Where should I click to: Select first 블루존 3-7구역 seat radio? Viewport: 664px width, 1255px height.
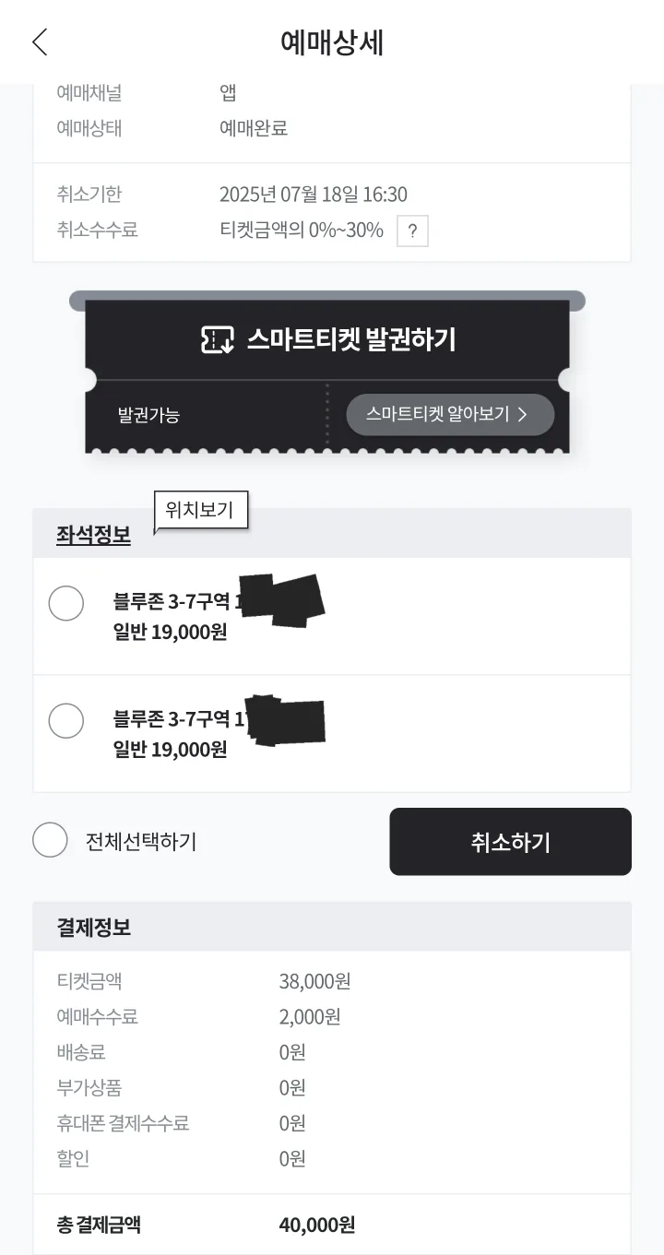tap(66, 603)
